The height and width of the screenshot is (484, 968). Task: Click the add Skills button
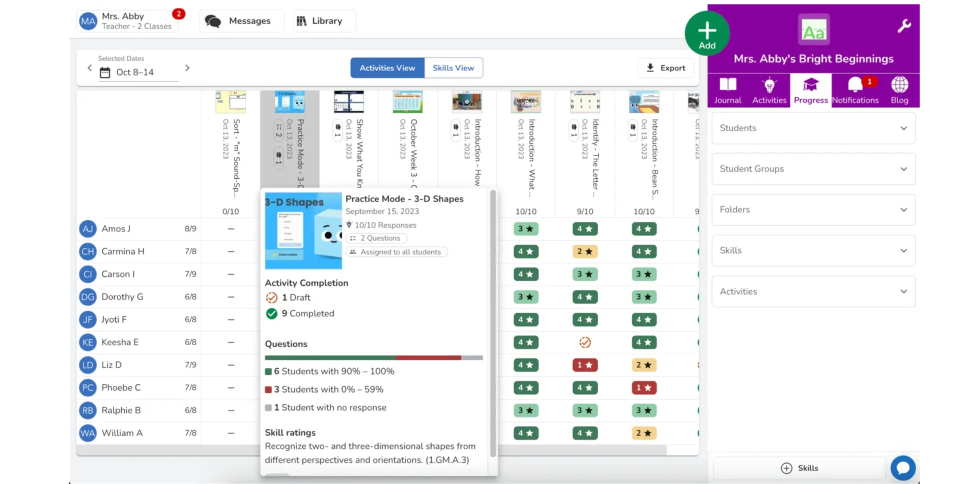coord(800,468)
